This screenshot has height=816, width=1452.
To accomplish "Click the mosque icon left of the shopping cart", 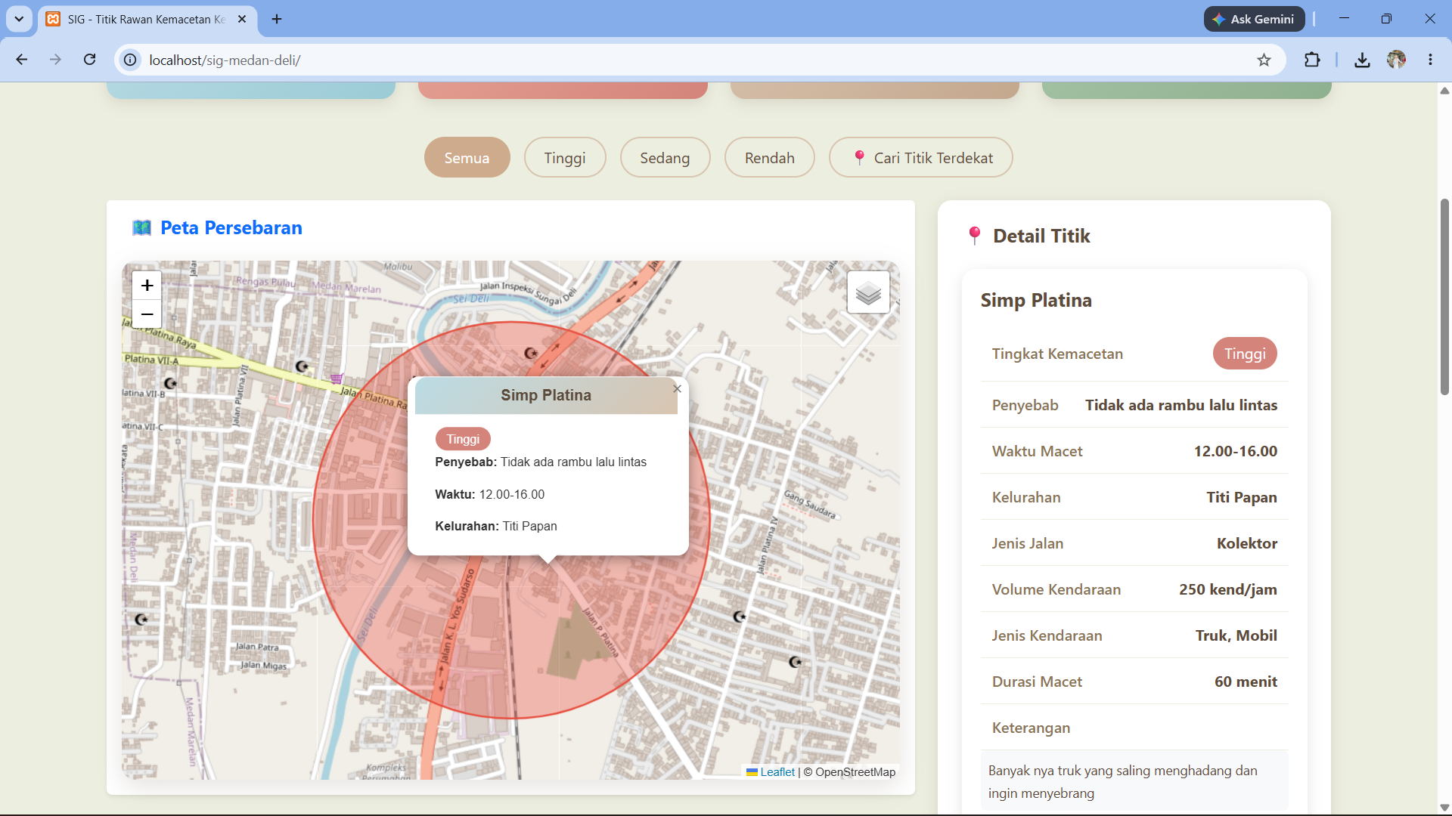I will [x=302, y=366].
